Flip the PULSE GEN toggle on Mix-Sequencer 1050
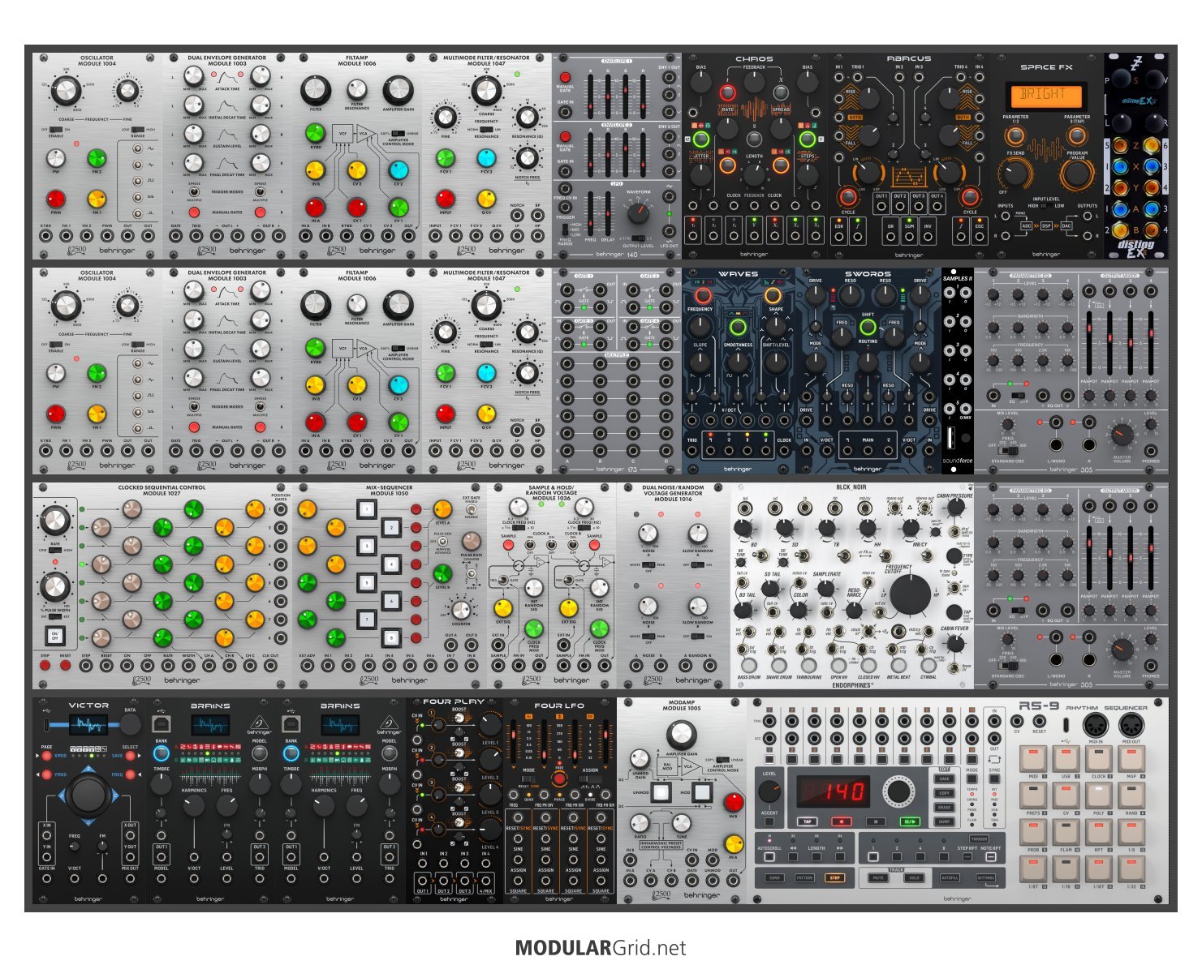Screen dimensions: 1202x965 pyautogui.click(x=442, y=541)
